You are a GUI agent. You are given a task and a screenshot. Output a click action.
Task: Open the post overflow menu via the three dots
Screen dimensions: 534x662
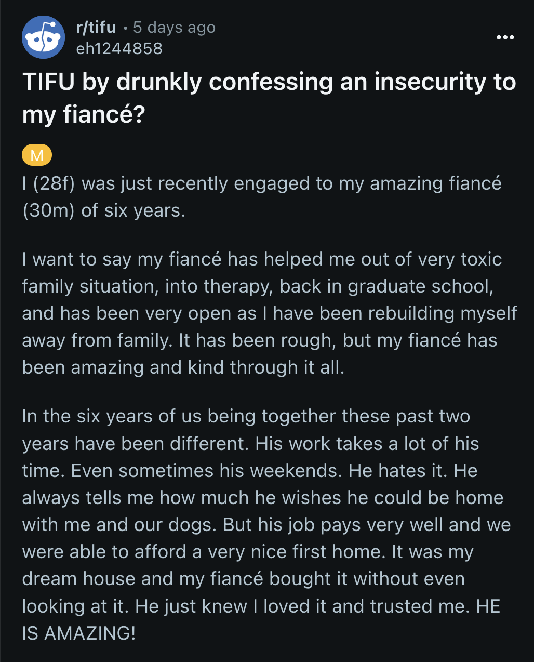pyautogui.click(x=505, y=37)
